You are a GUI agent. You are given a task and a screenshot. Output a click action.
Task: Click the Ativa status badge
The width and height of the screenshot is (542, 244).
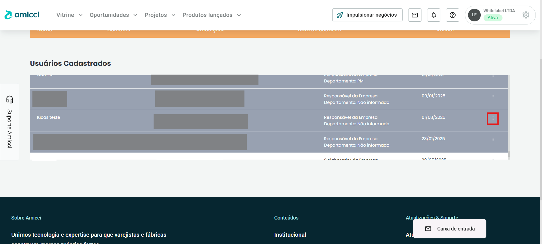click(x=493, y=18)
